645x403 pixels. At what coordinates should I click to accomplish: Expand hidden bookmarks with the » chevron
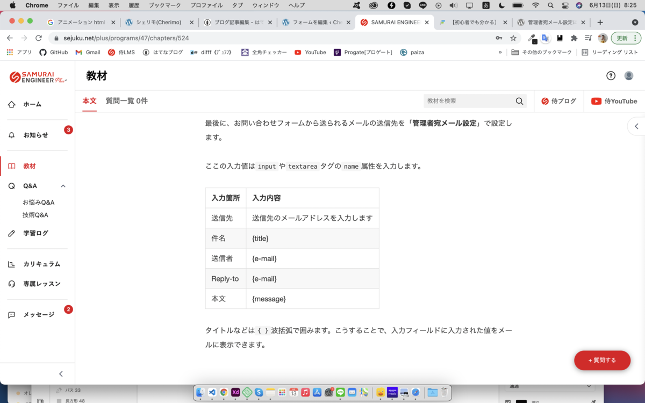pos(500,52)
